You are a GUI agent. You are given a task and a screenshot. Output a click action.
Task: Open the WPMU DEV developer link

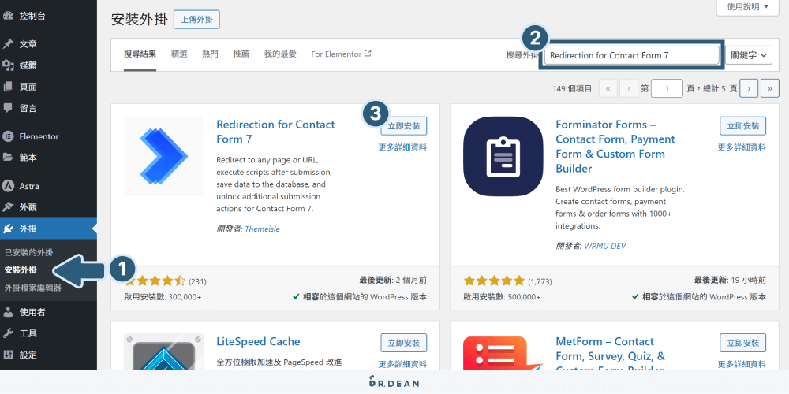605,246
